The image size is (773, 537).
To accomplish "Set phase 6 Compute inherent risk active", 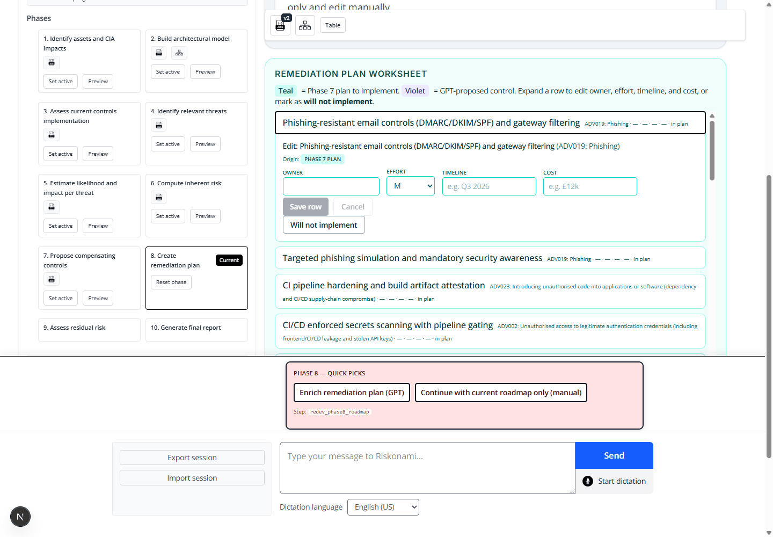I will 168,216.
